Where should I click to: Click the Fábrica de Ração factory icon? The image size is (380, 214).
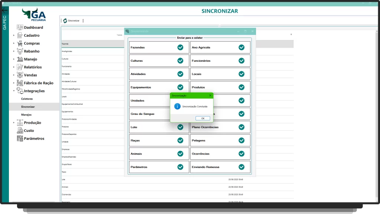point(20,83)
